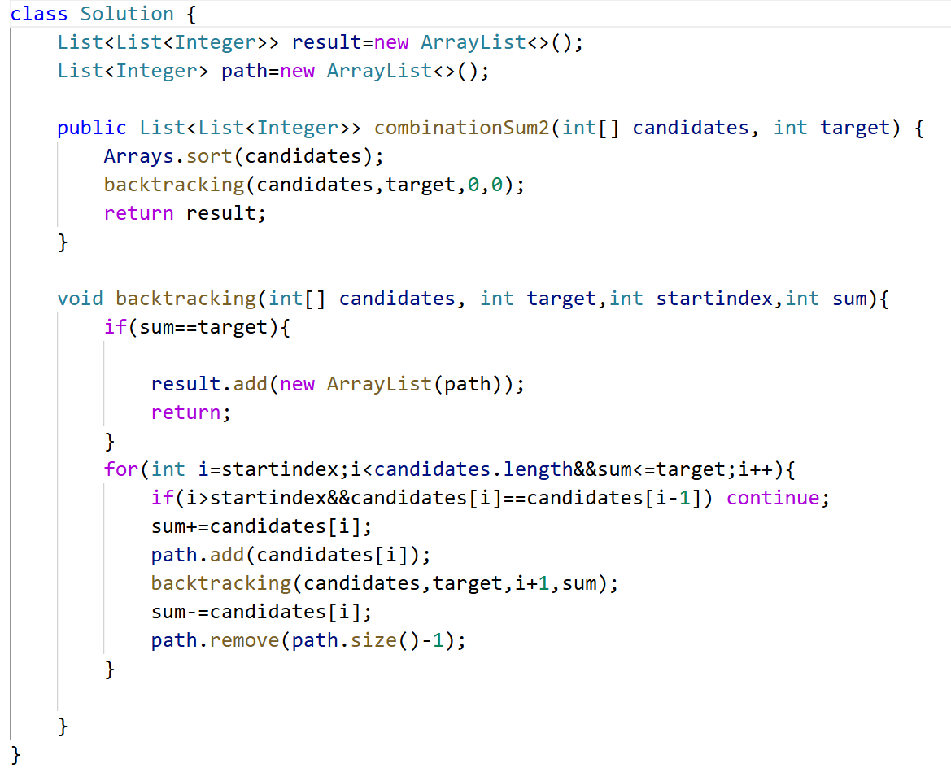
Task: Click the 'class' keyword on first line
Action: coord(39,14)
